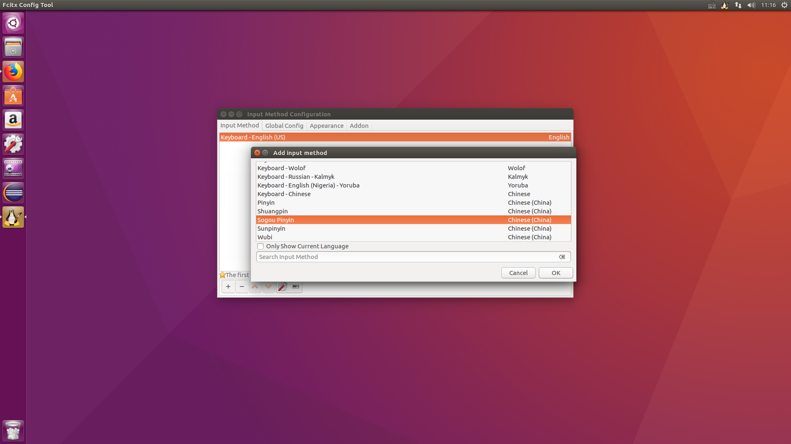This screenshot has height=444, width=791.
Task: Open Firefox from the launcher
Action: pos(13,71)
